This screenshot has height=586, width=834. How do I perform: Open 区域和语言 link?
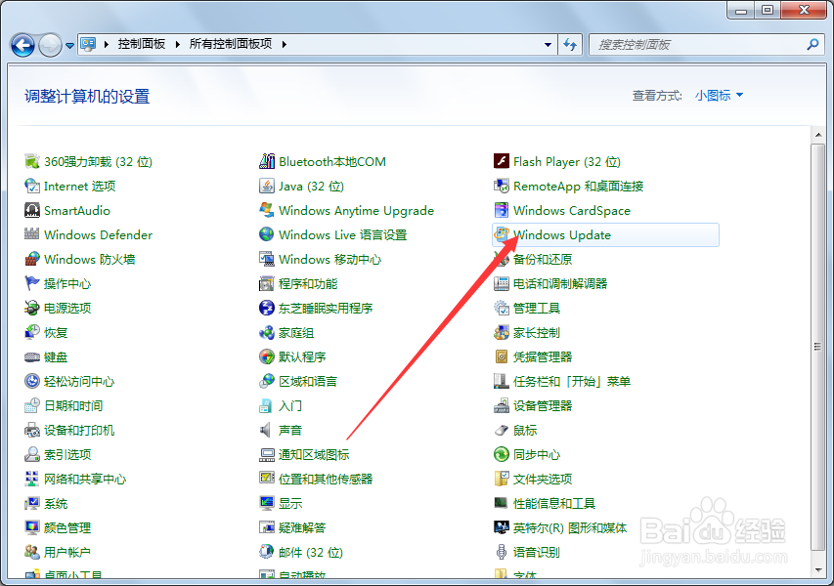tap(308, 382)
